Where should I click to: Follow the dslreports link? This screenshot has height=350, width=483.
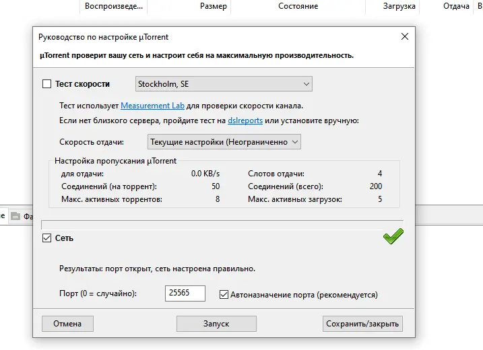click(x=245, y=120)
